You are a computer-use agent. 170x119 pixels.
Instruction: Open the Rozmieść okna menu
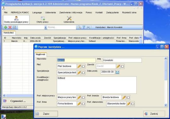tap(129, 13)
